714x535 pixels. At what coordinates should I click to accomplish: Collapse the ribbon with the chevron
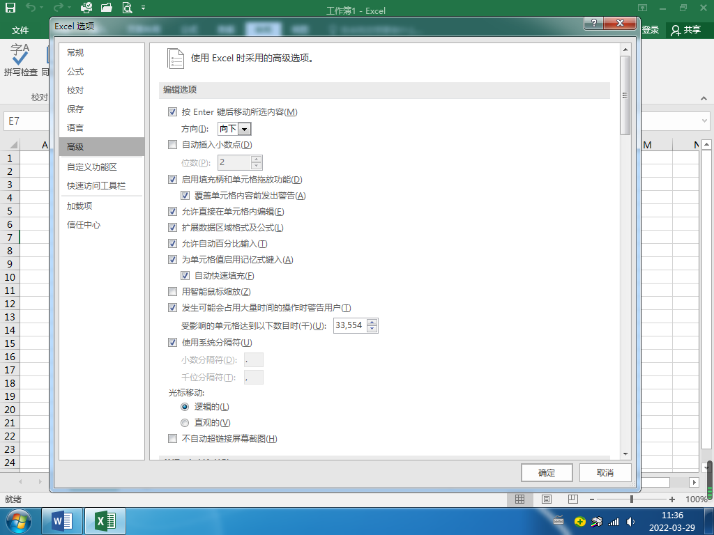704,98
